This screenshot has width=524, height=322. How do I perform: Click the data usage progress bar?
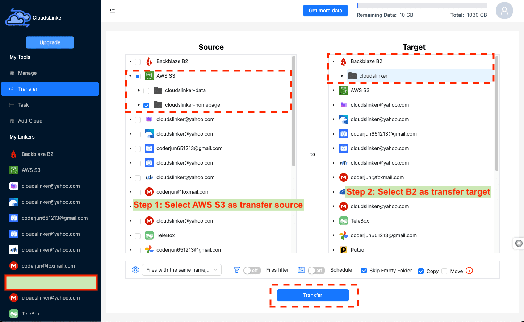[422, 5]
